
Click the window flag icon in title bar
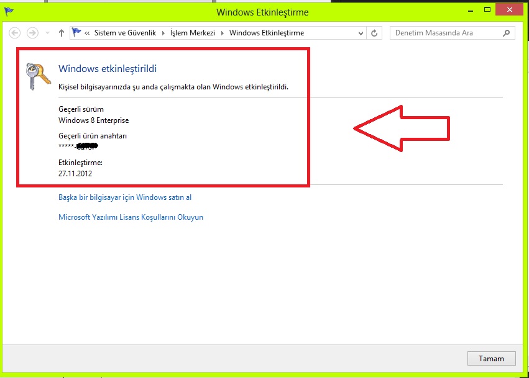(9, 12)
